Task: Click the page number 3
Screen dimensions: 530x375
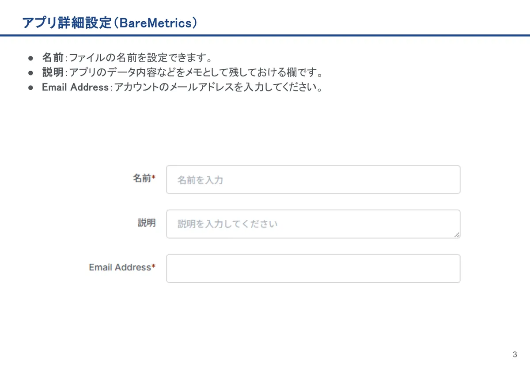Action: coord(515,355)
